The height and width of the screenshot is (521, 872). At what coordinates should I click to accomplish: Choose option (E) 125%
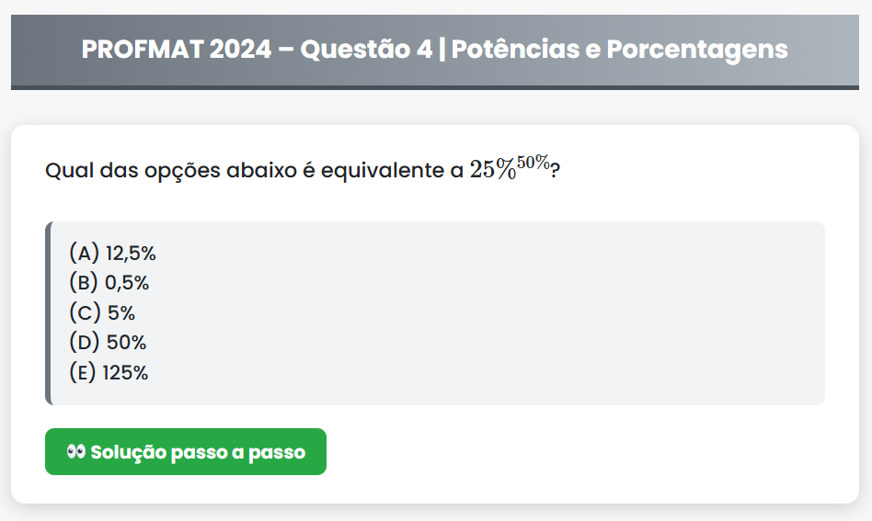(109, 373)
